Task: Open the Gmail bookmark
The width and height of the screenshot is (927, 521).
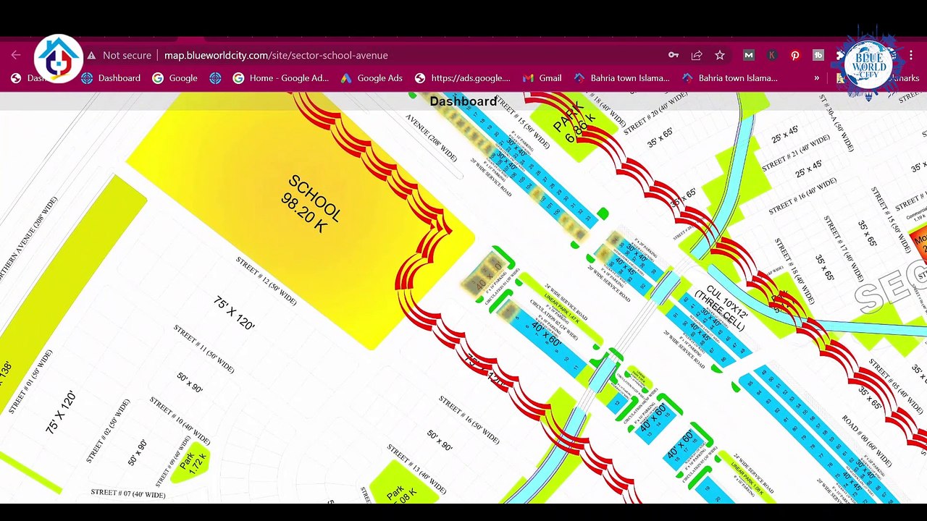Action: coord(542,78)
